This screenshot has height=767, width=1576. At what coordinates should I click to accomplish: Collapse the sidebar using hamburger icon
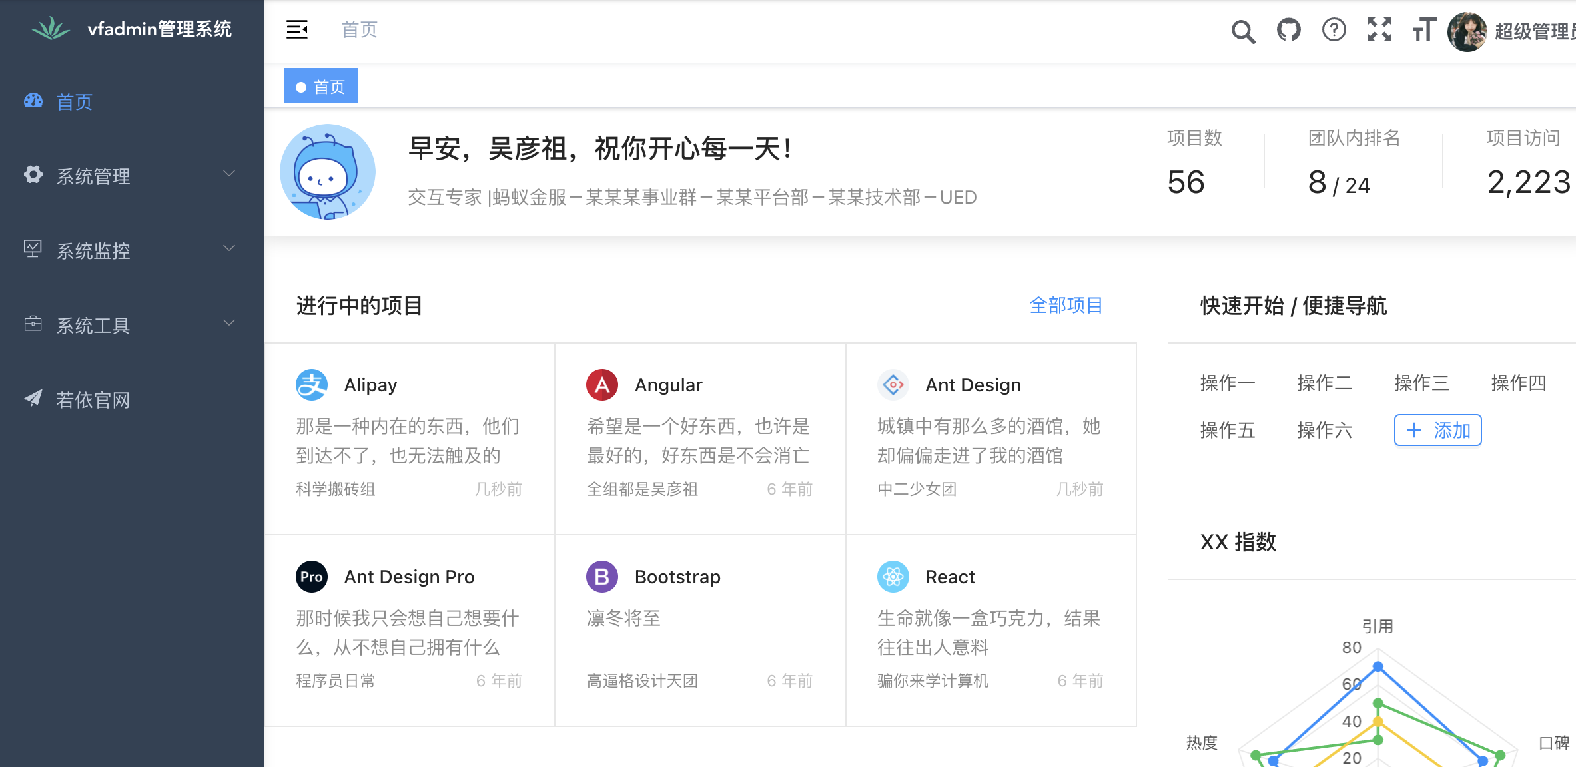point(297,30)
